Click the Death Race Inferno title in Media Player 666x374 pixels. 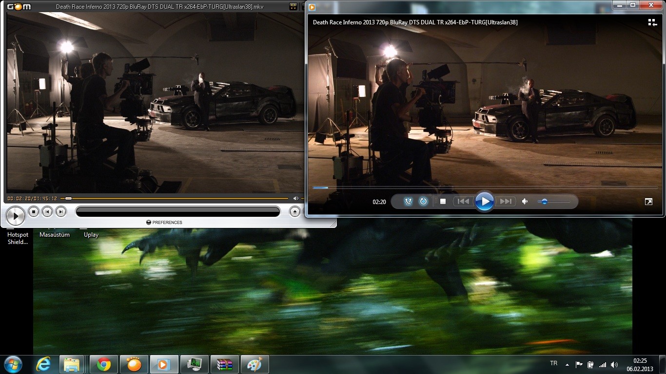click(415, 22)
